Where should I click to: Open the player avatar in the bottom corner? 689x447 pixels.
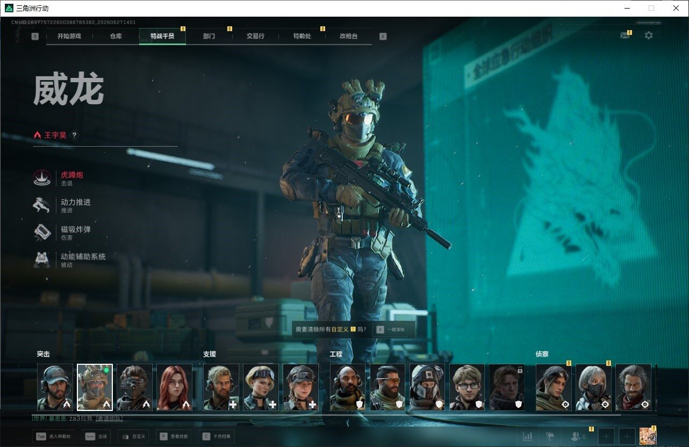pyautogui.click(x=648, y=436)
